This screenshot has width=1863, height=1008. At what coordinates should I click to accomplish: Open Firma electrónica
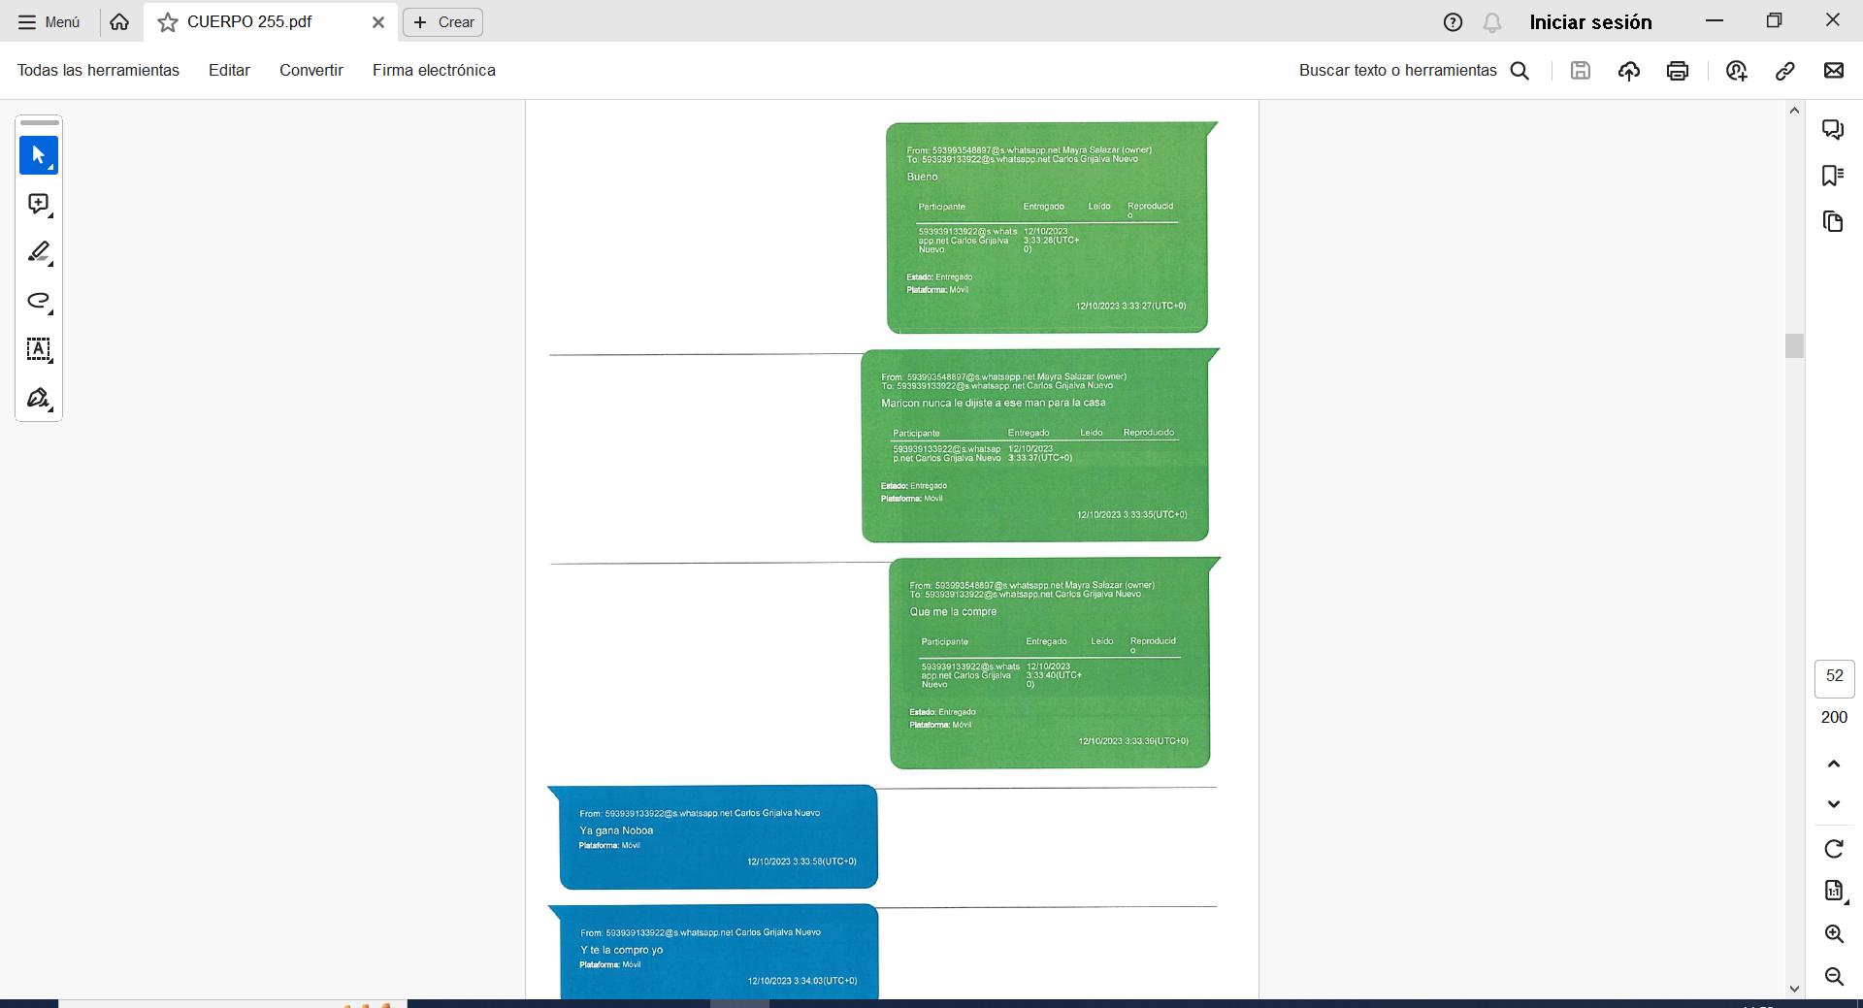pos(434,70)
